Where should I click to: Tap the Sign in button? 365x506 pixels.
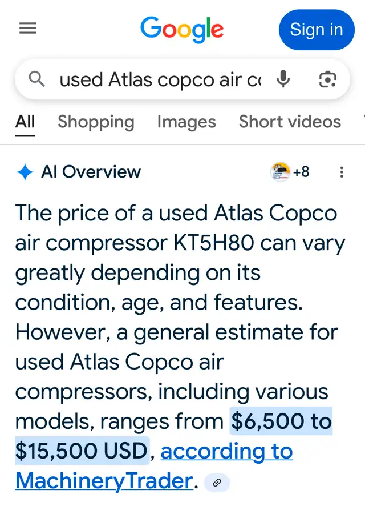click(317, 30)
